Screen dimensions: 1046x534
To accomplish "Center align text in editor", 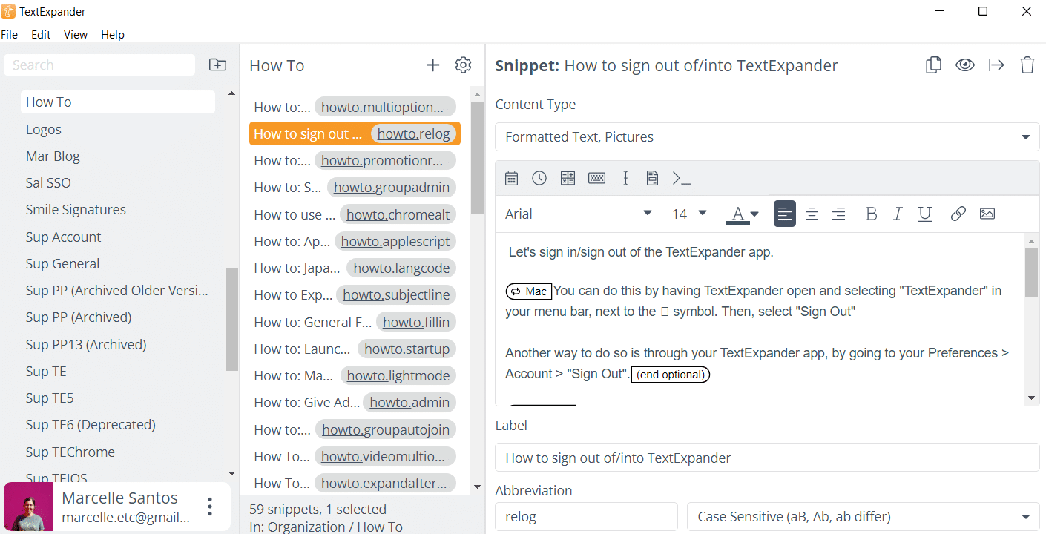I will tap(812, 214).
